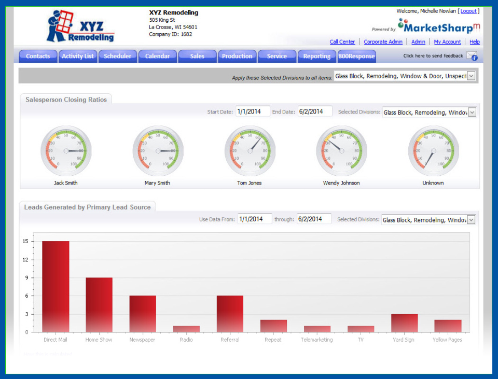Switch to the Reporting tab
The width and height of the screenshot is (498, 379).
point(316,56)
